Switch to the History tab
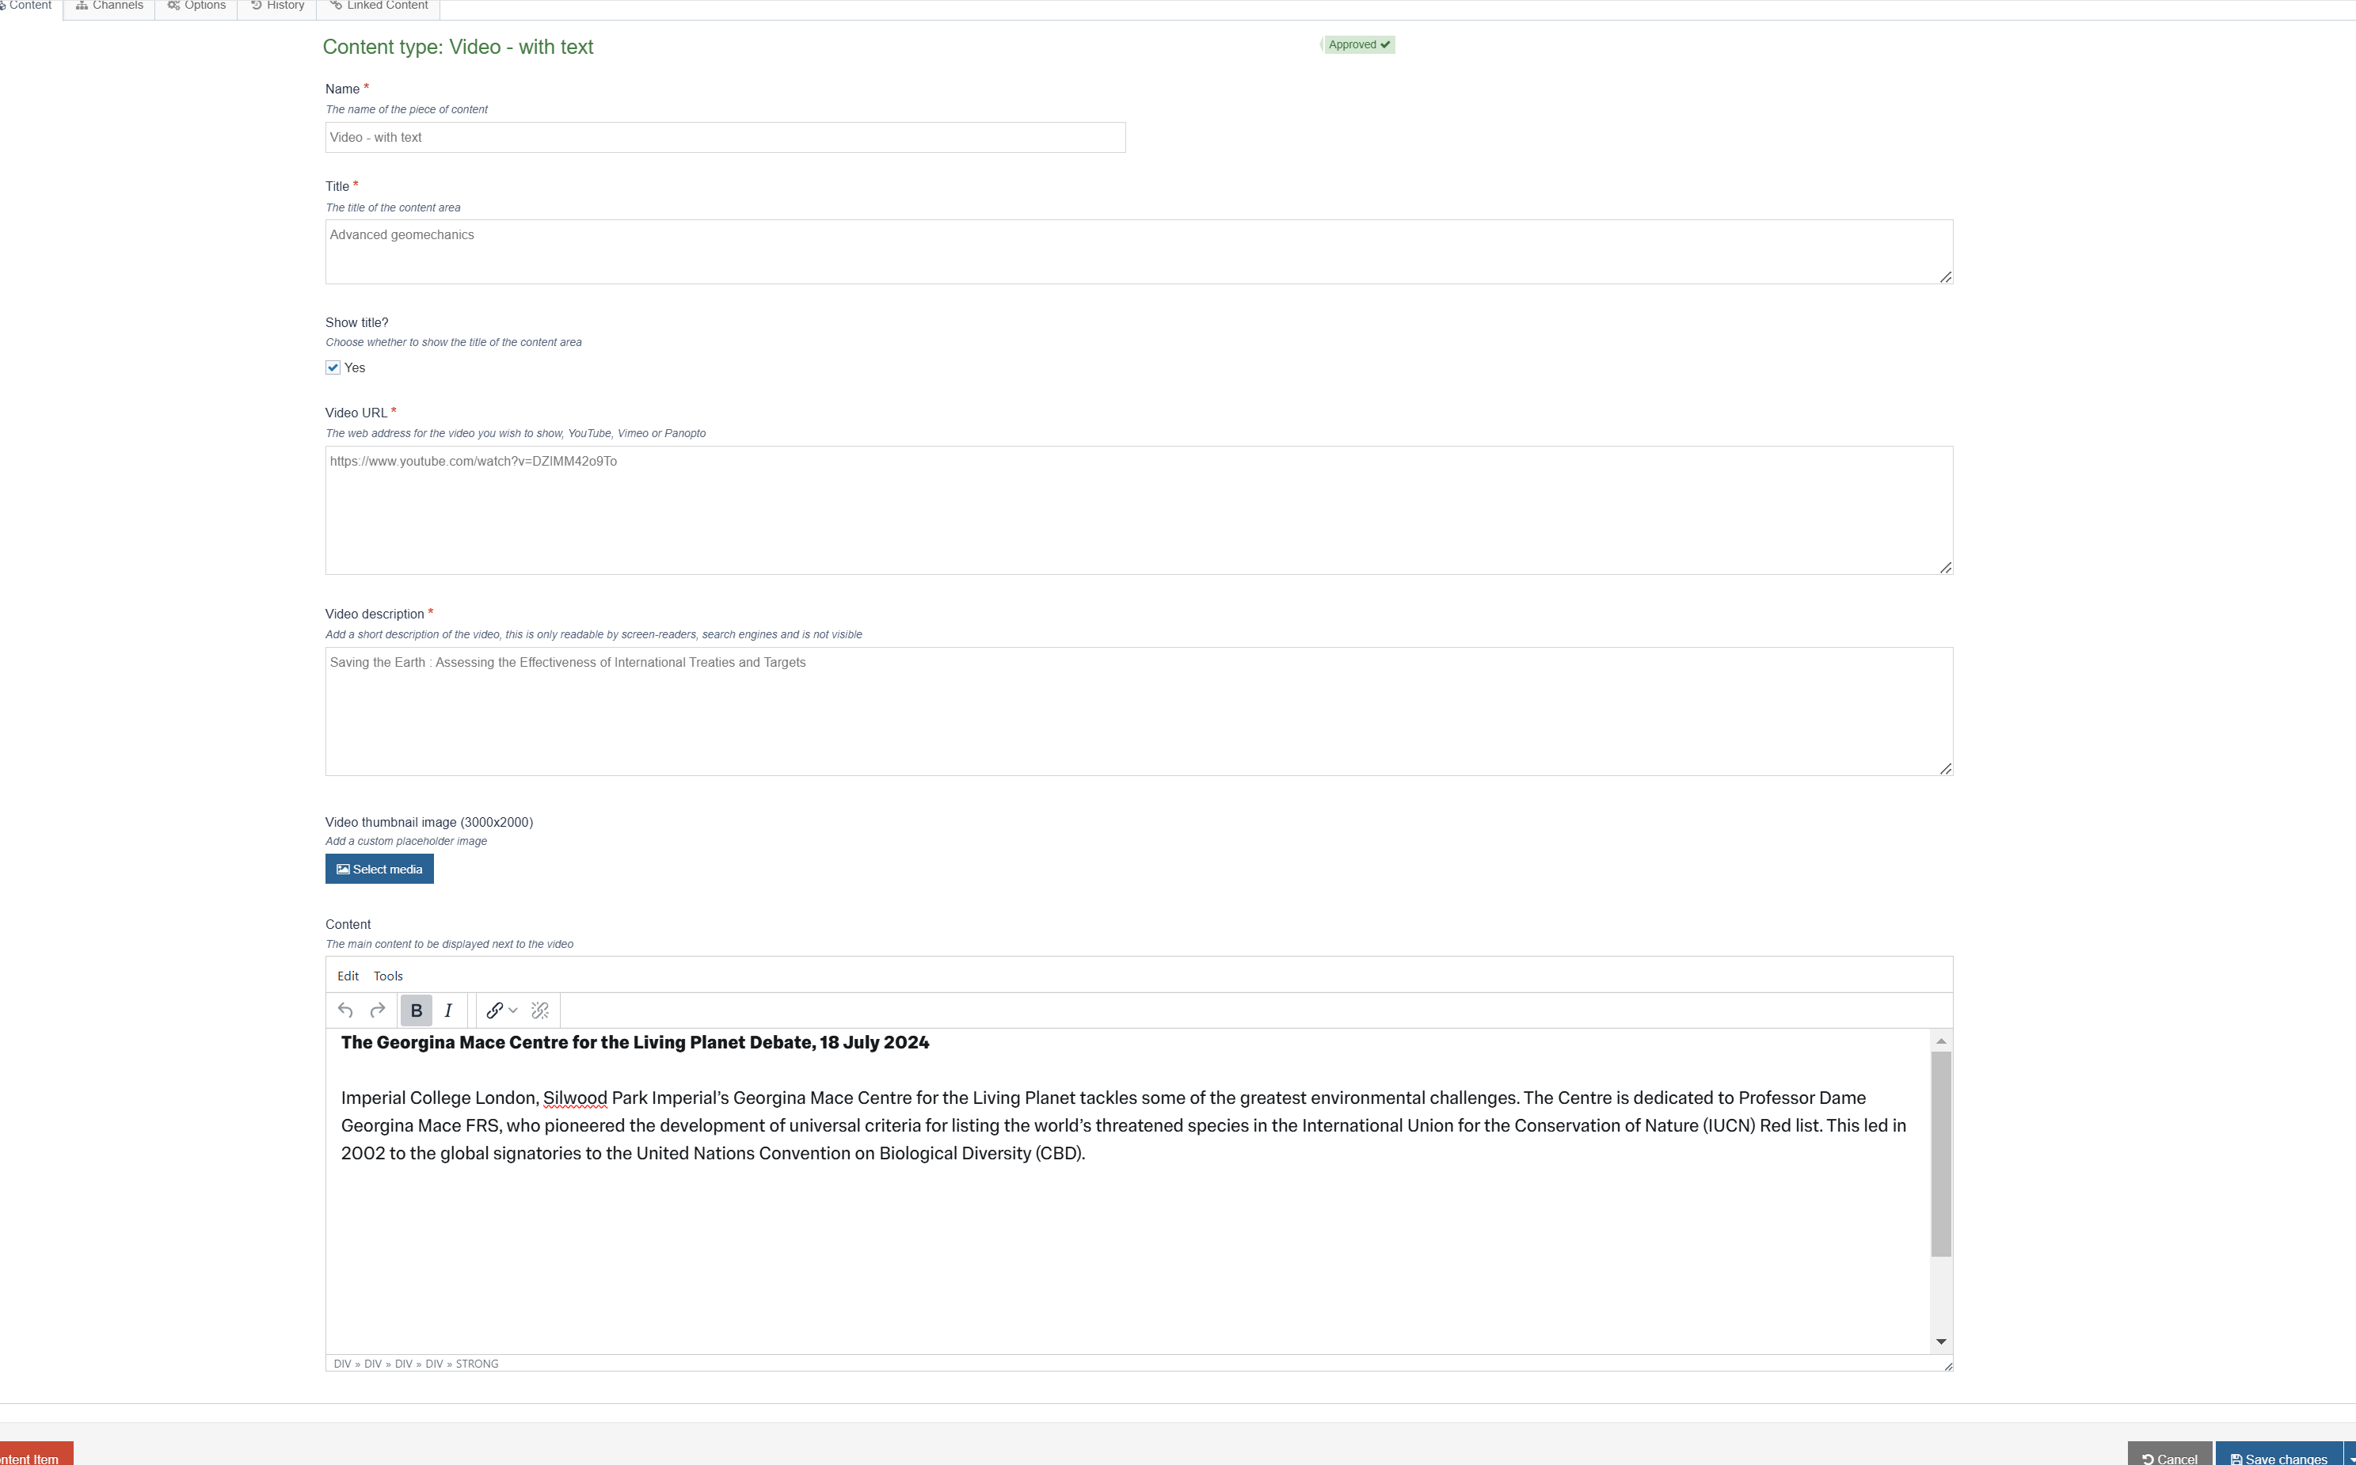The height and width of the screenshot is (1465, 2356). point(277,6)
